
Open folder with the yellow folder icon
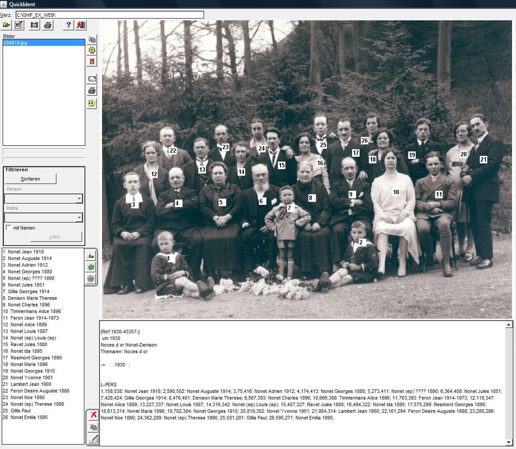[6, 25]
